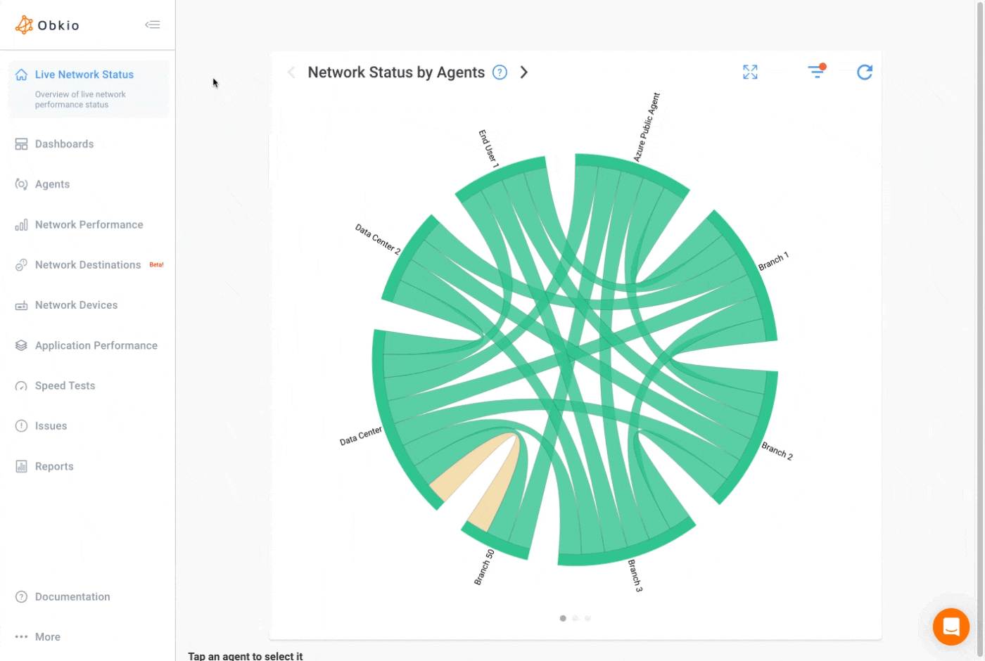Switch to Live Network Status

[84, 74]
